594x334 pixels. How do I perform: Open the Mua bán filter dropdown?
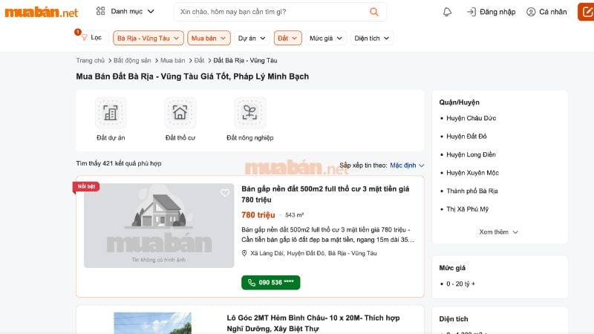[x=209, y=38]
